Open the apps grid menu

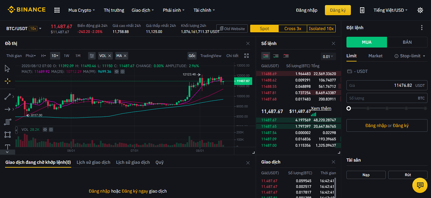pyautogui.click(x=57, y=10)
